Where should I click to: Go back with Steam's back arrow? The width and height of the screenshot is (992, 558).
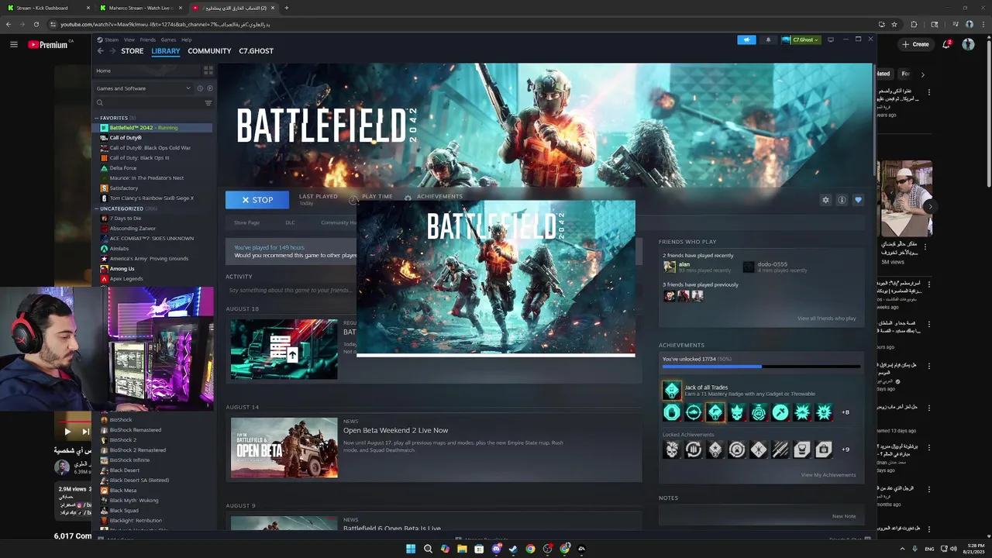100,51
